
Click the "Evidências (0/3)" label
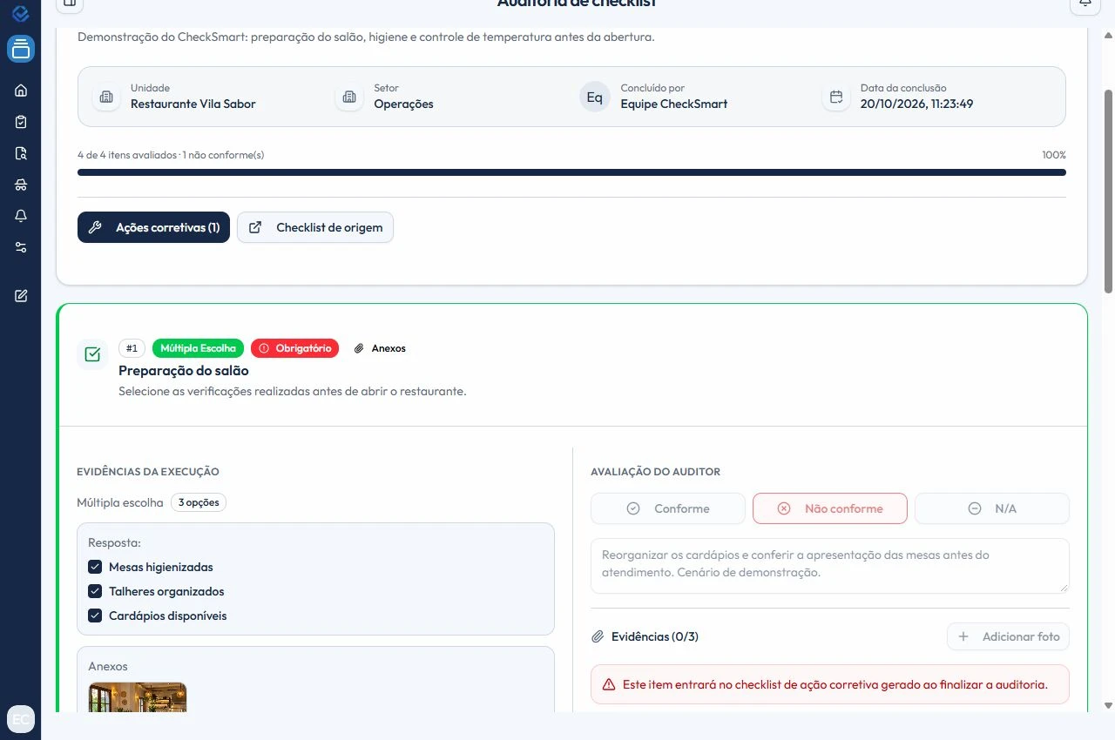click(x=655, y=636)
